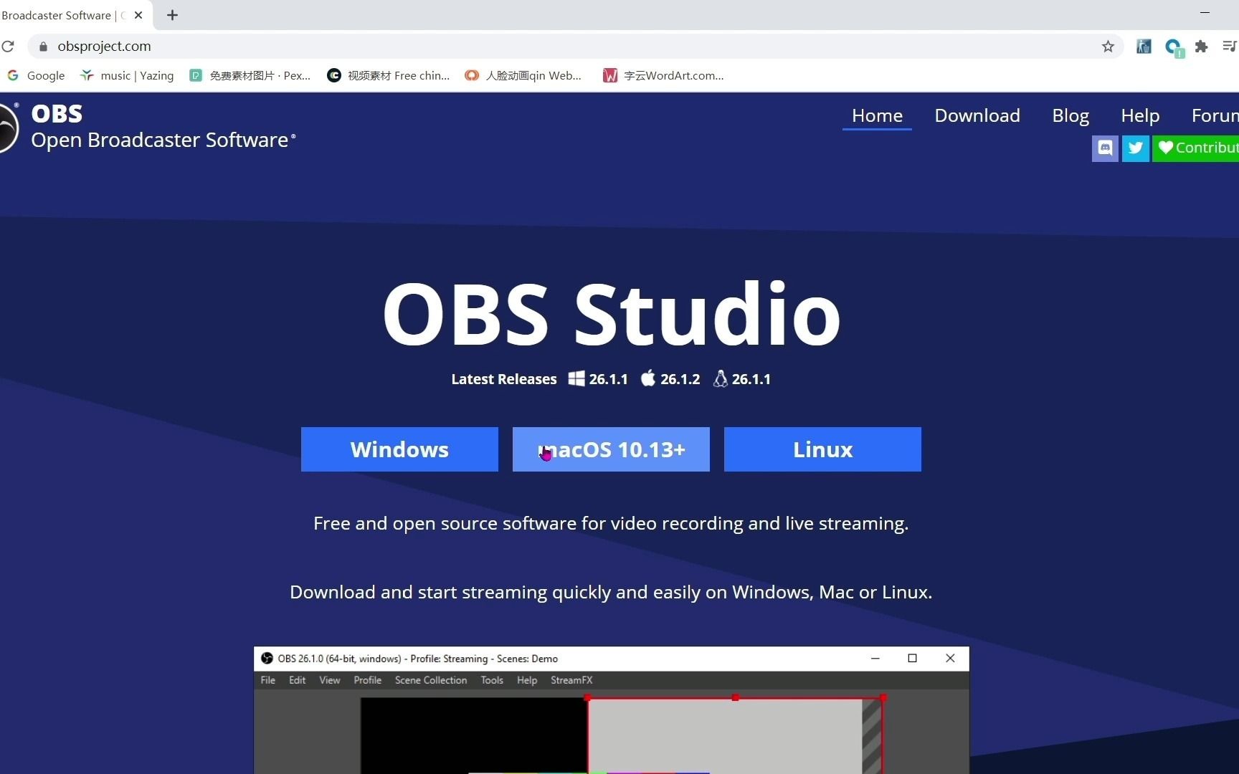The image size is (1239, 774).
Task: Click the Linux penguin release icon
Action: (x=721, y=378)
